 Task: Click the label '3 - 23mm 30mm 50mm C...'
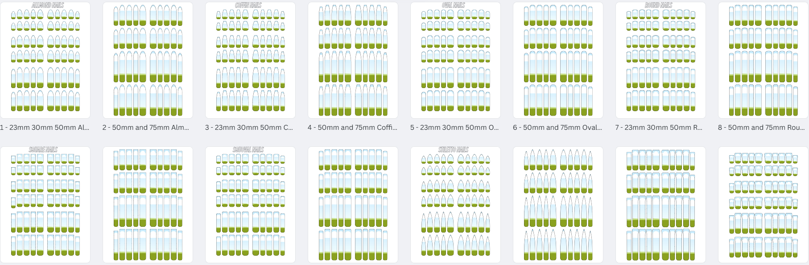(x=249, y=128)
